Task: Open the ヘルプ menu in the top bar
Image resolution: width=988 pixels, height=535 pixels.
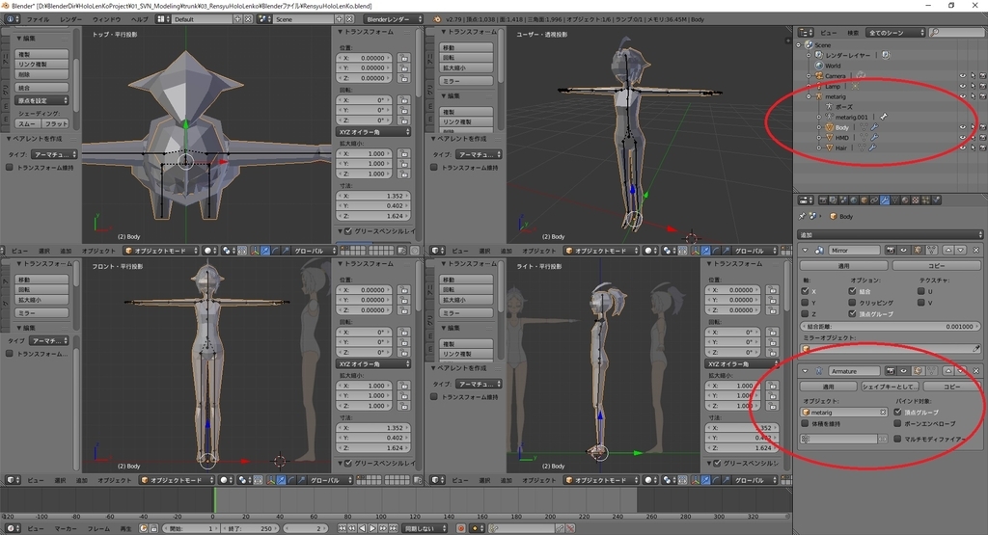Action: [x=139, y=19]
